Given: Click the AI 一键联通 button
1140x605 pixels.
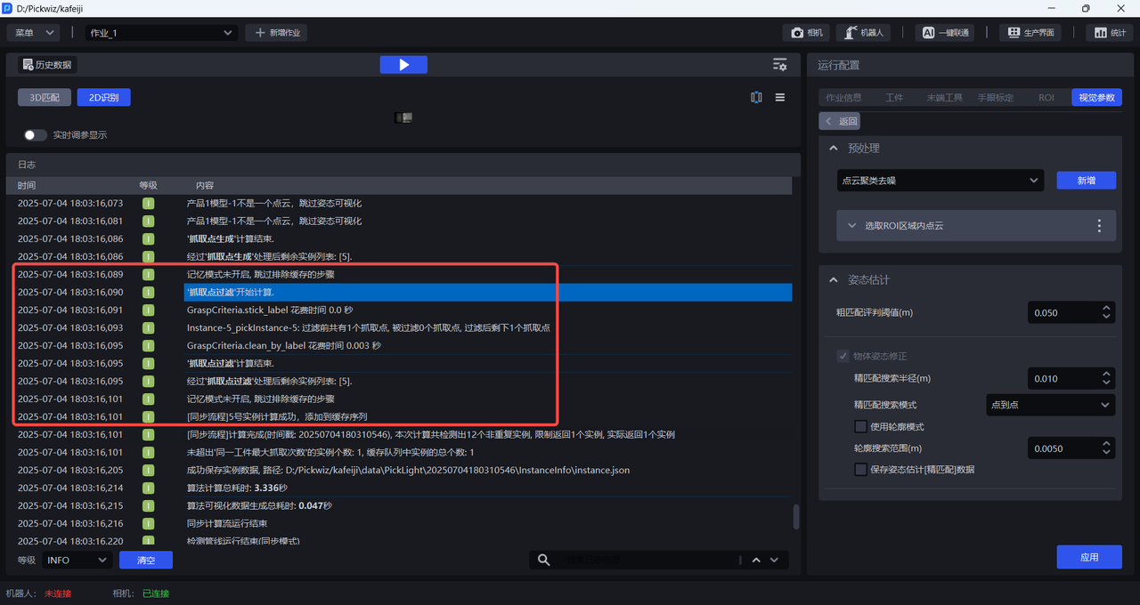Looking at the screenshot, I should (945, 33).
